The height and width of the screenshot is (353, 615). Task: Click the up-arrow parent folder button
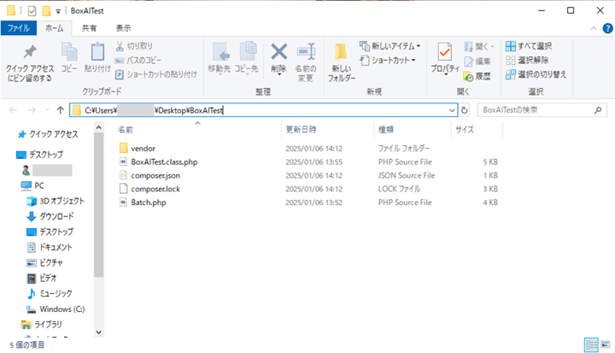click(60, 110)
